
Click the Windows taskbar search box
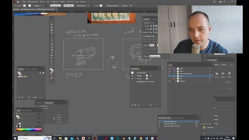click(35, 138)
